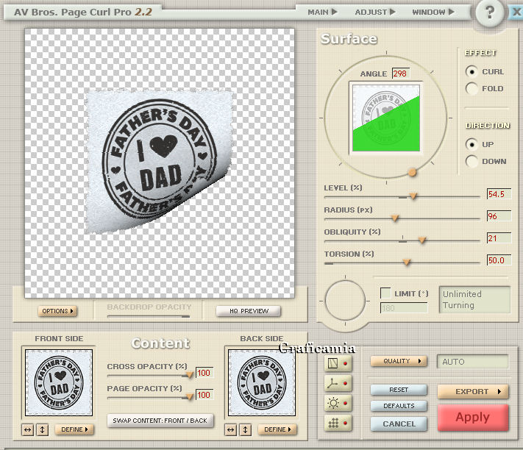Click the small turning limit dial
Screen dimensions: 523x450
point(345,301)
